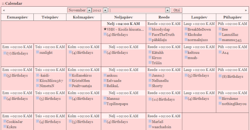This screenshot has width=250, height=130.
Task: Select the Reede column header
Action: point(164,17)
